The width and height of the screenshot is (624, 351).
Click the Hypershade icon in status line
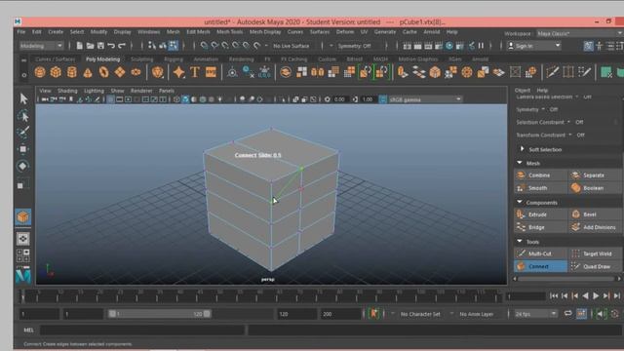click(449, 46)
